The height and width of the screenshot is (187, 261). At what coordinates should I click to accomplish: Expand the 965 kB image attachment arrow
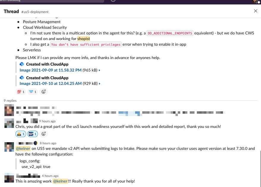[99, 70]
